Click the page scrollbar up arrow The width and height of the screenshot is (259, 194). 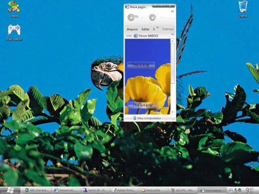pos(172,41)
